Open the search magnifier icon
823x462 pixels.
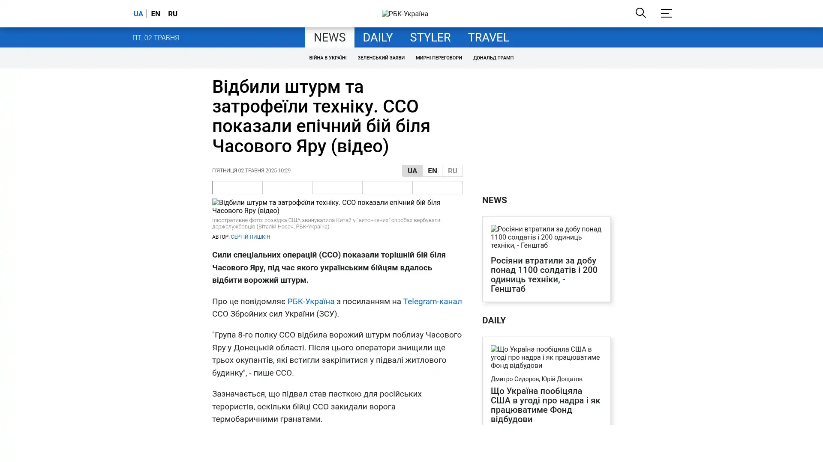[640, 13]
